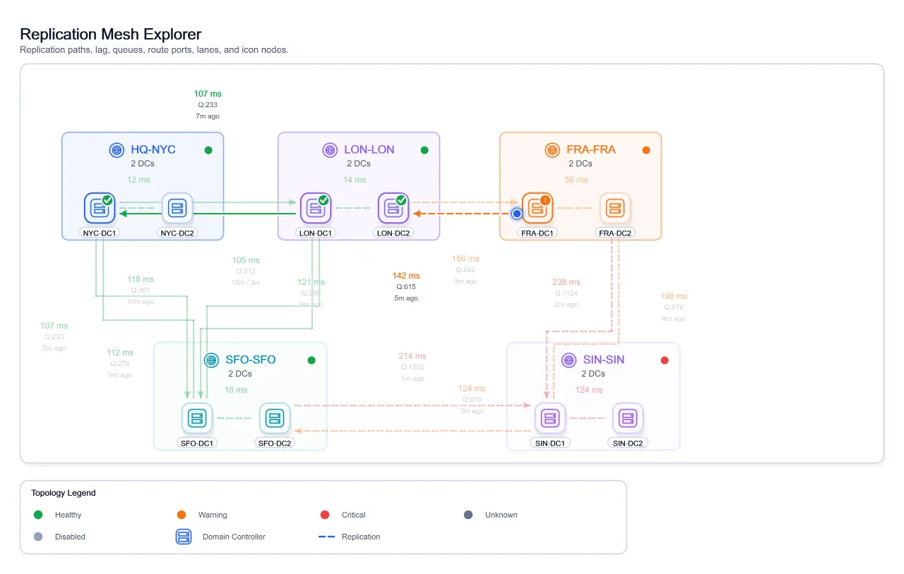Click the SFO-SFO site title
Viewport: 904px width, 574px height.
point(251,360)
